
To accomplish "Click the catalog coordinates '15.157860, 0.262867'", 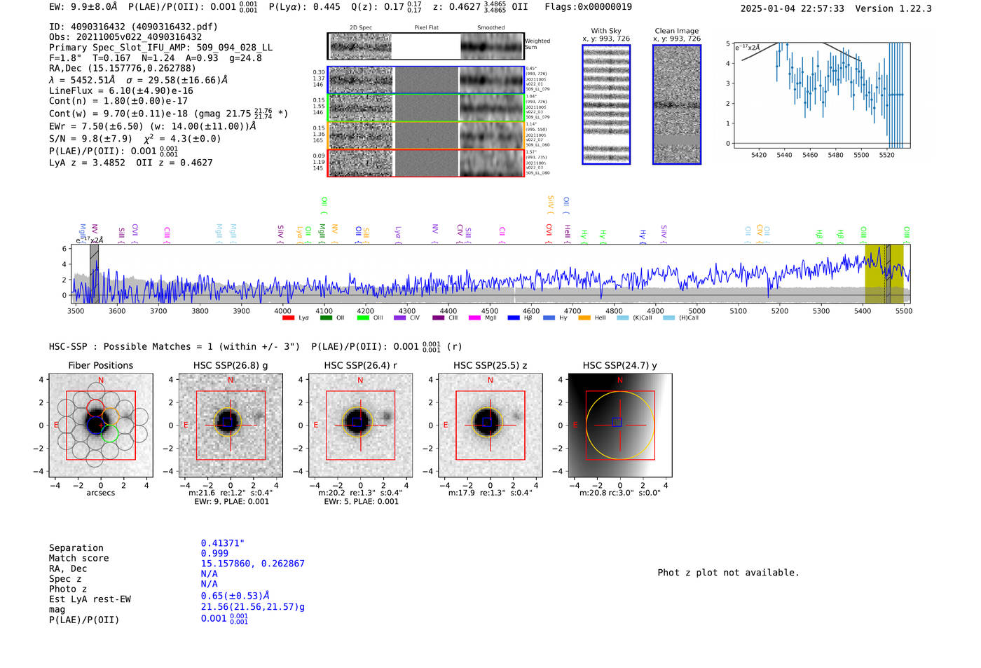I will click(253, 564).
